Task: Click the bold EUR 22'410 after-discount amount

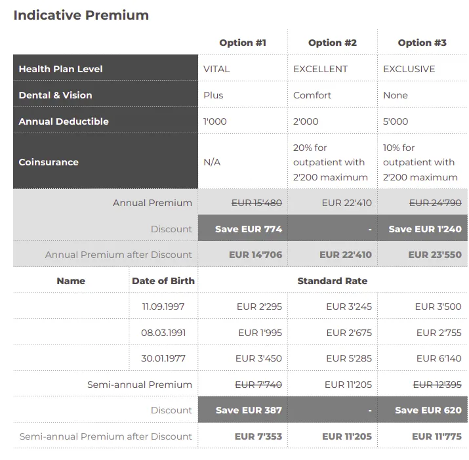Action: click(x=346, y=255)
